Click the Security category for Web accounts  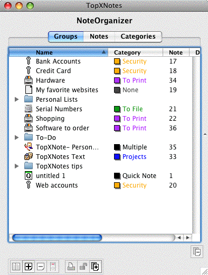135,185
